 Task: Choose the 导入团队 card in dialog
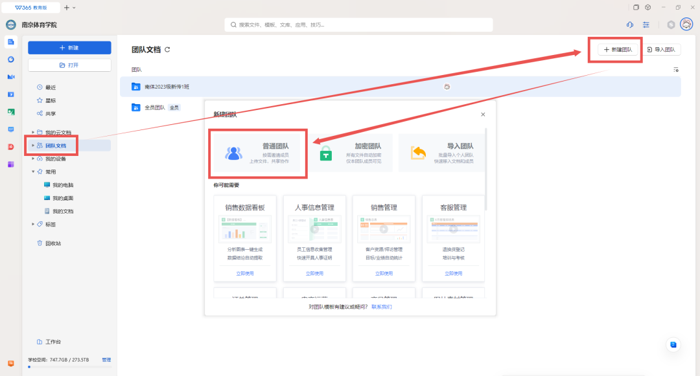coord(441,153)
